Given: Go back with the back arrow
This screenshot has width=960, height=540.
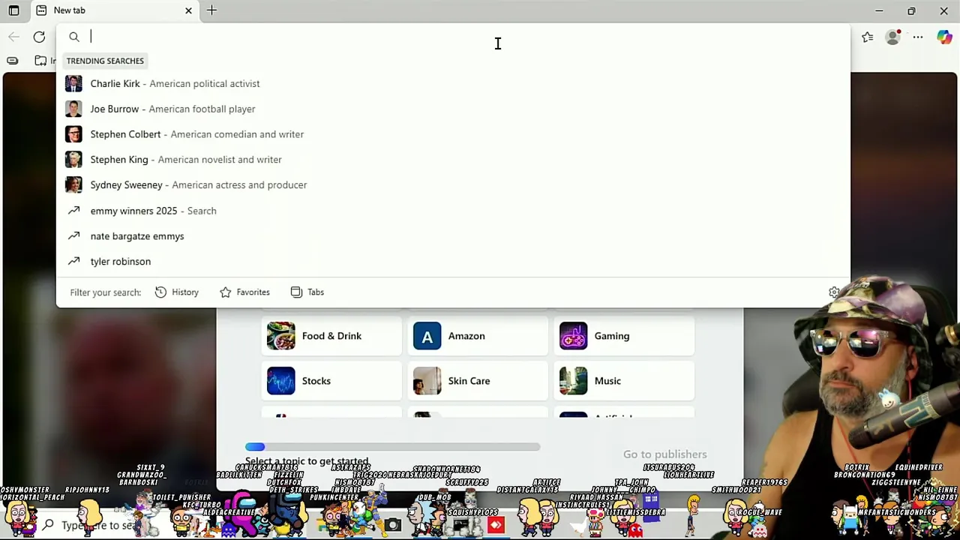Looking at the screenshot, I should point(13,37).
